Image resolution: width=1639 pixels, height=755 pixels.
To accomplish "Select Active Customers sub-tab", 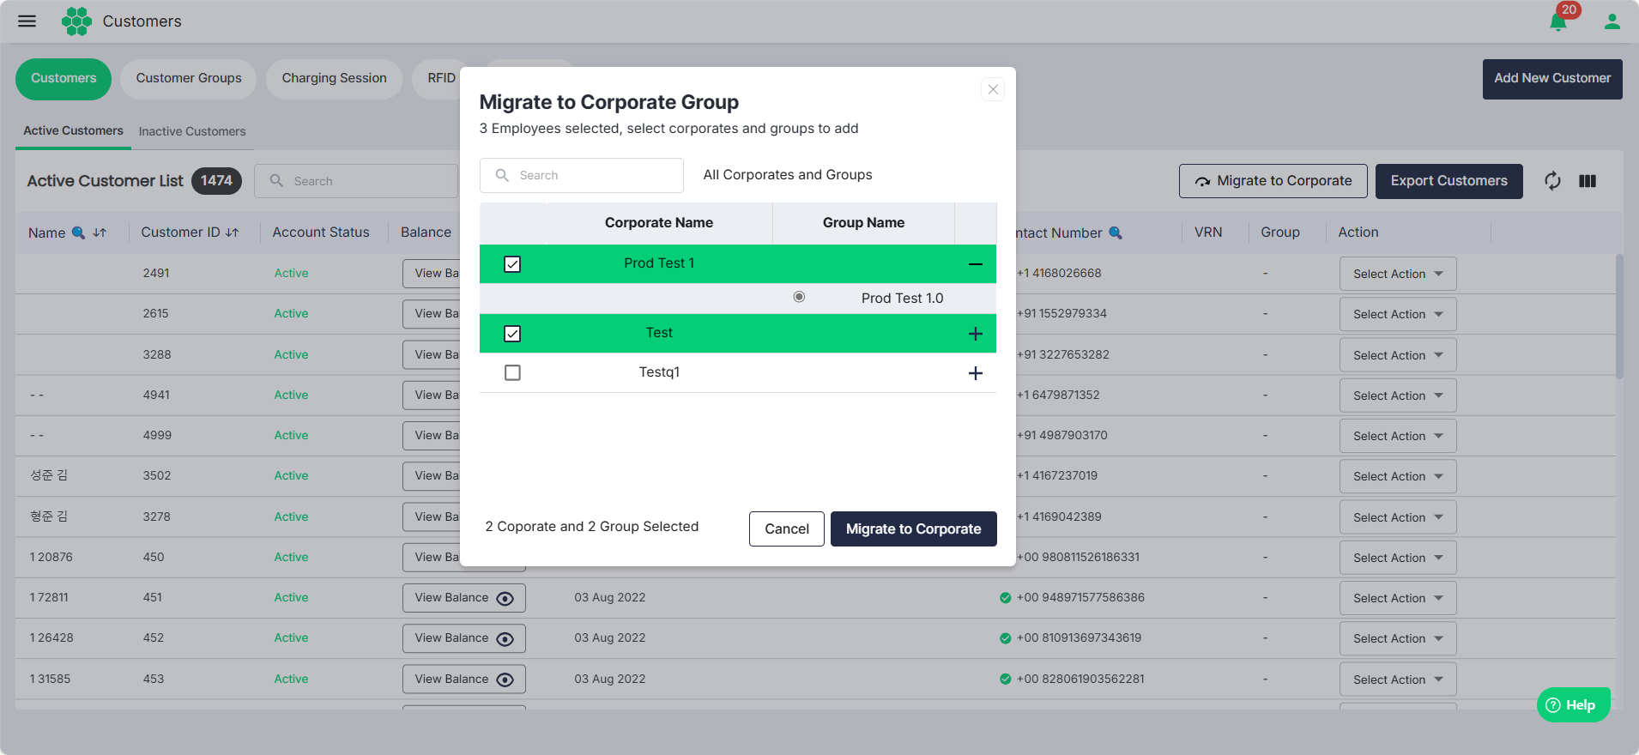I will coord(73,131).
